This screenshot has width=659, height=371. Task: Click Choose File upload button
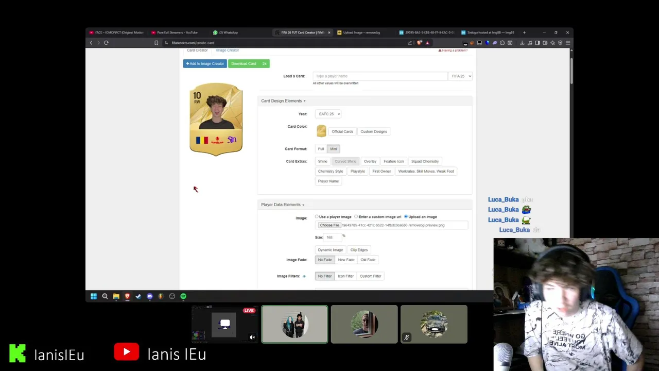click(x=329, y=225)
